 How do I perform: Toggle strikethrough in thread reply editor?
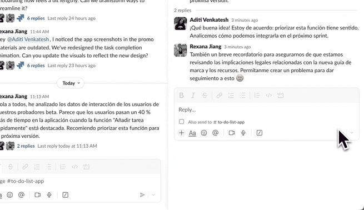[x=205, y=96]
